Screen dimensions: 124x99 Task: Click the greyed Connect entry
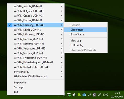coord(85,25)
